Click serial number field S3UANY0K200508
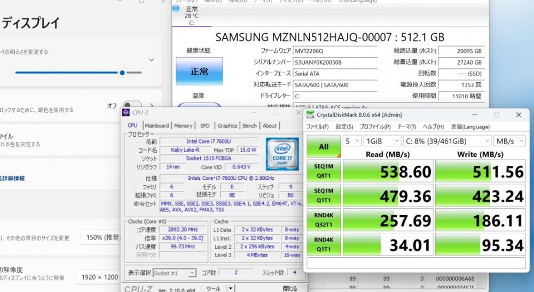The width and height of the screenshot is (534, 292). click(x=335, y=62)
